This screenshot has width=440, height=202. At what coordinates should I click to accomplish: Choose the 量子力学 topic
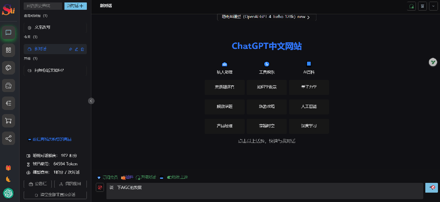[309, 87]
